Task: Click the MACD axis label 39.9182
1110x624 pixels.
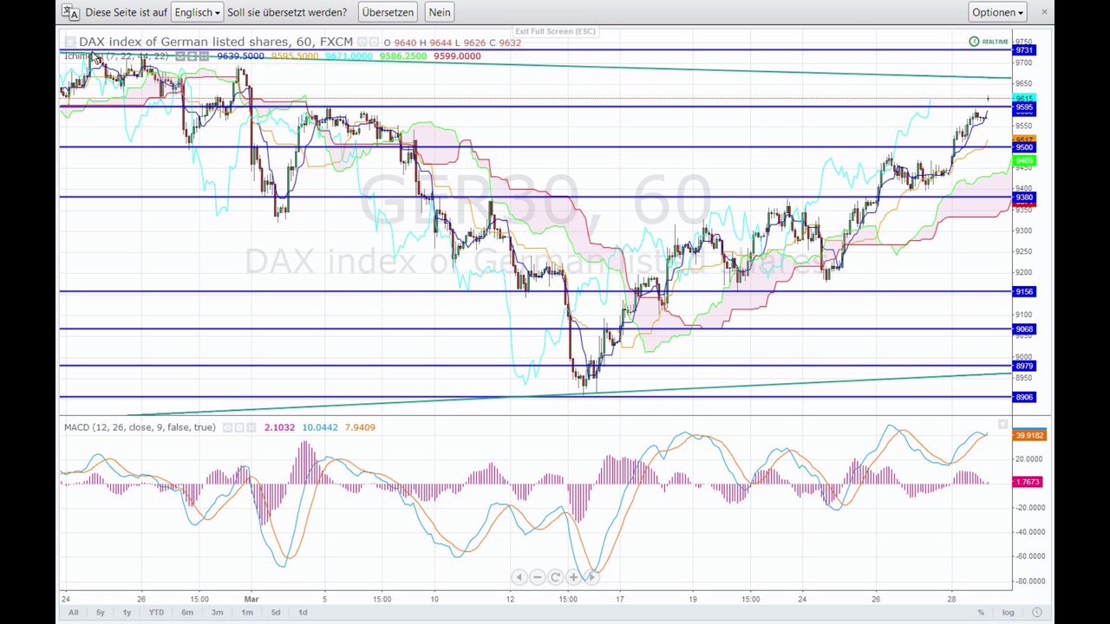Action: tap(1029, 435)
